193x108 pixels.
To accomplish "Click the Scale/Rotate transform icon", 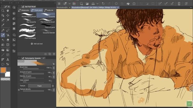I will click(134, 4).
